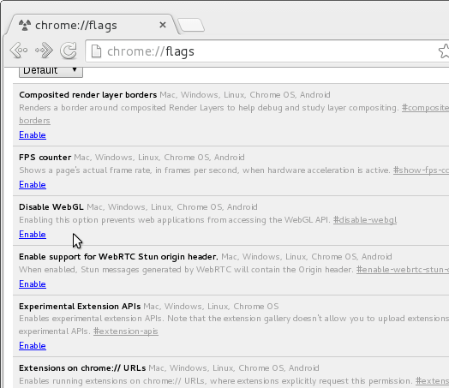449x388 pixels.
Task: Bookmark this page with the star icon
Action: pos(444,51)
